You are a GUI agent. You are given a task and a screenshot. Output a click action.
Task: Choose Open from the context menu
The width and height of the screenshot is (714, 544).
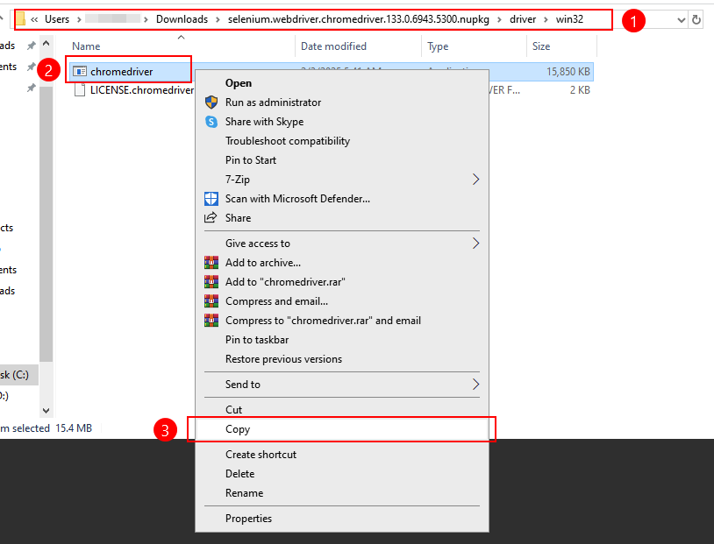pos(342,83)
